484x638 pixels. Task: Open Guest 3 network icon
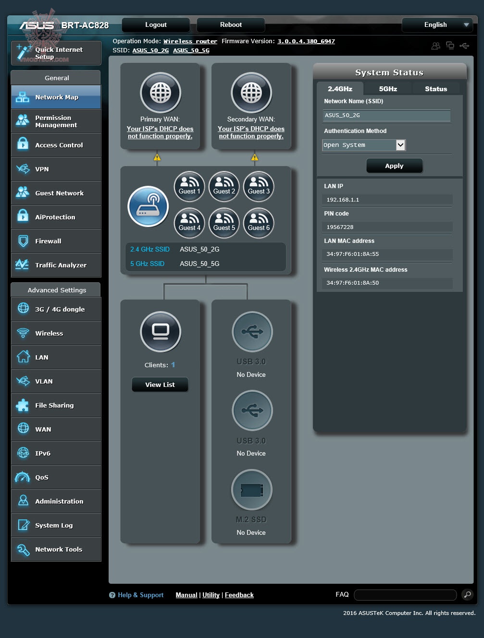(259, 186)
